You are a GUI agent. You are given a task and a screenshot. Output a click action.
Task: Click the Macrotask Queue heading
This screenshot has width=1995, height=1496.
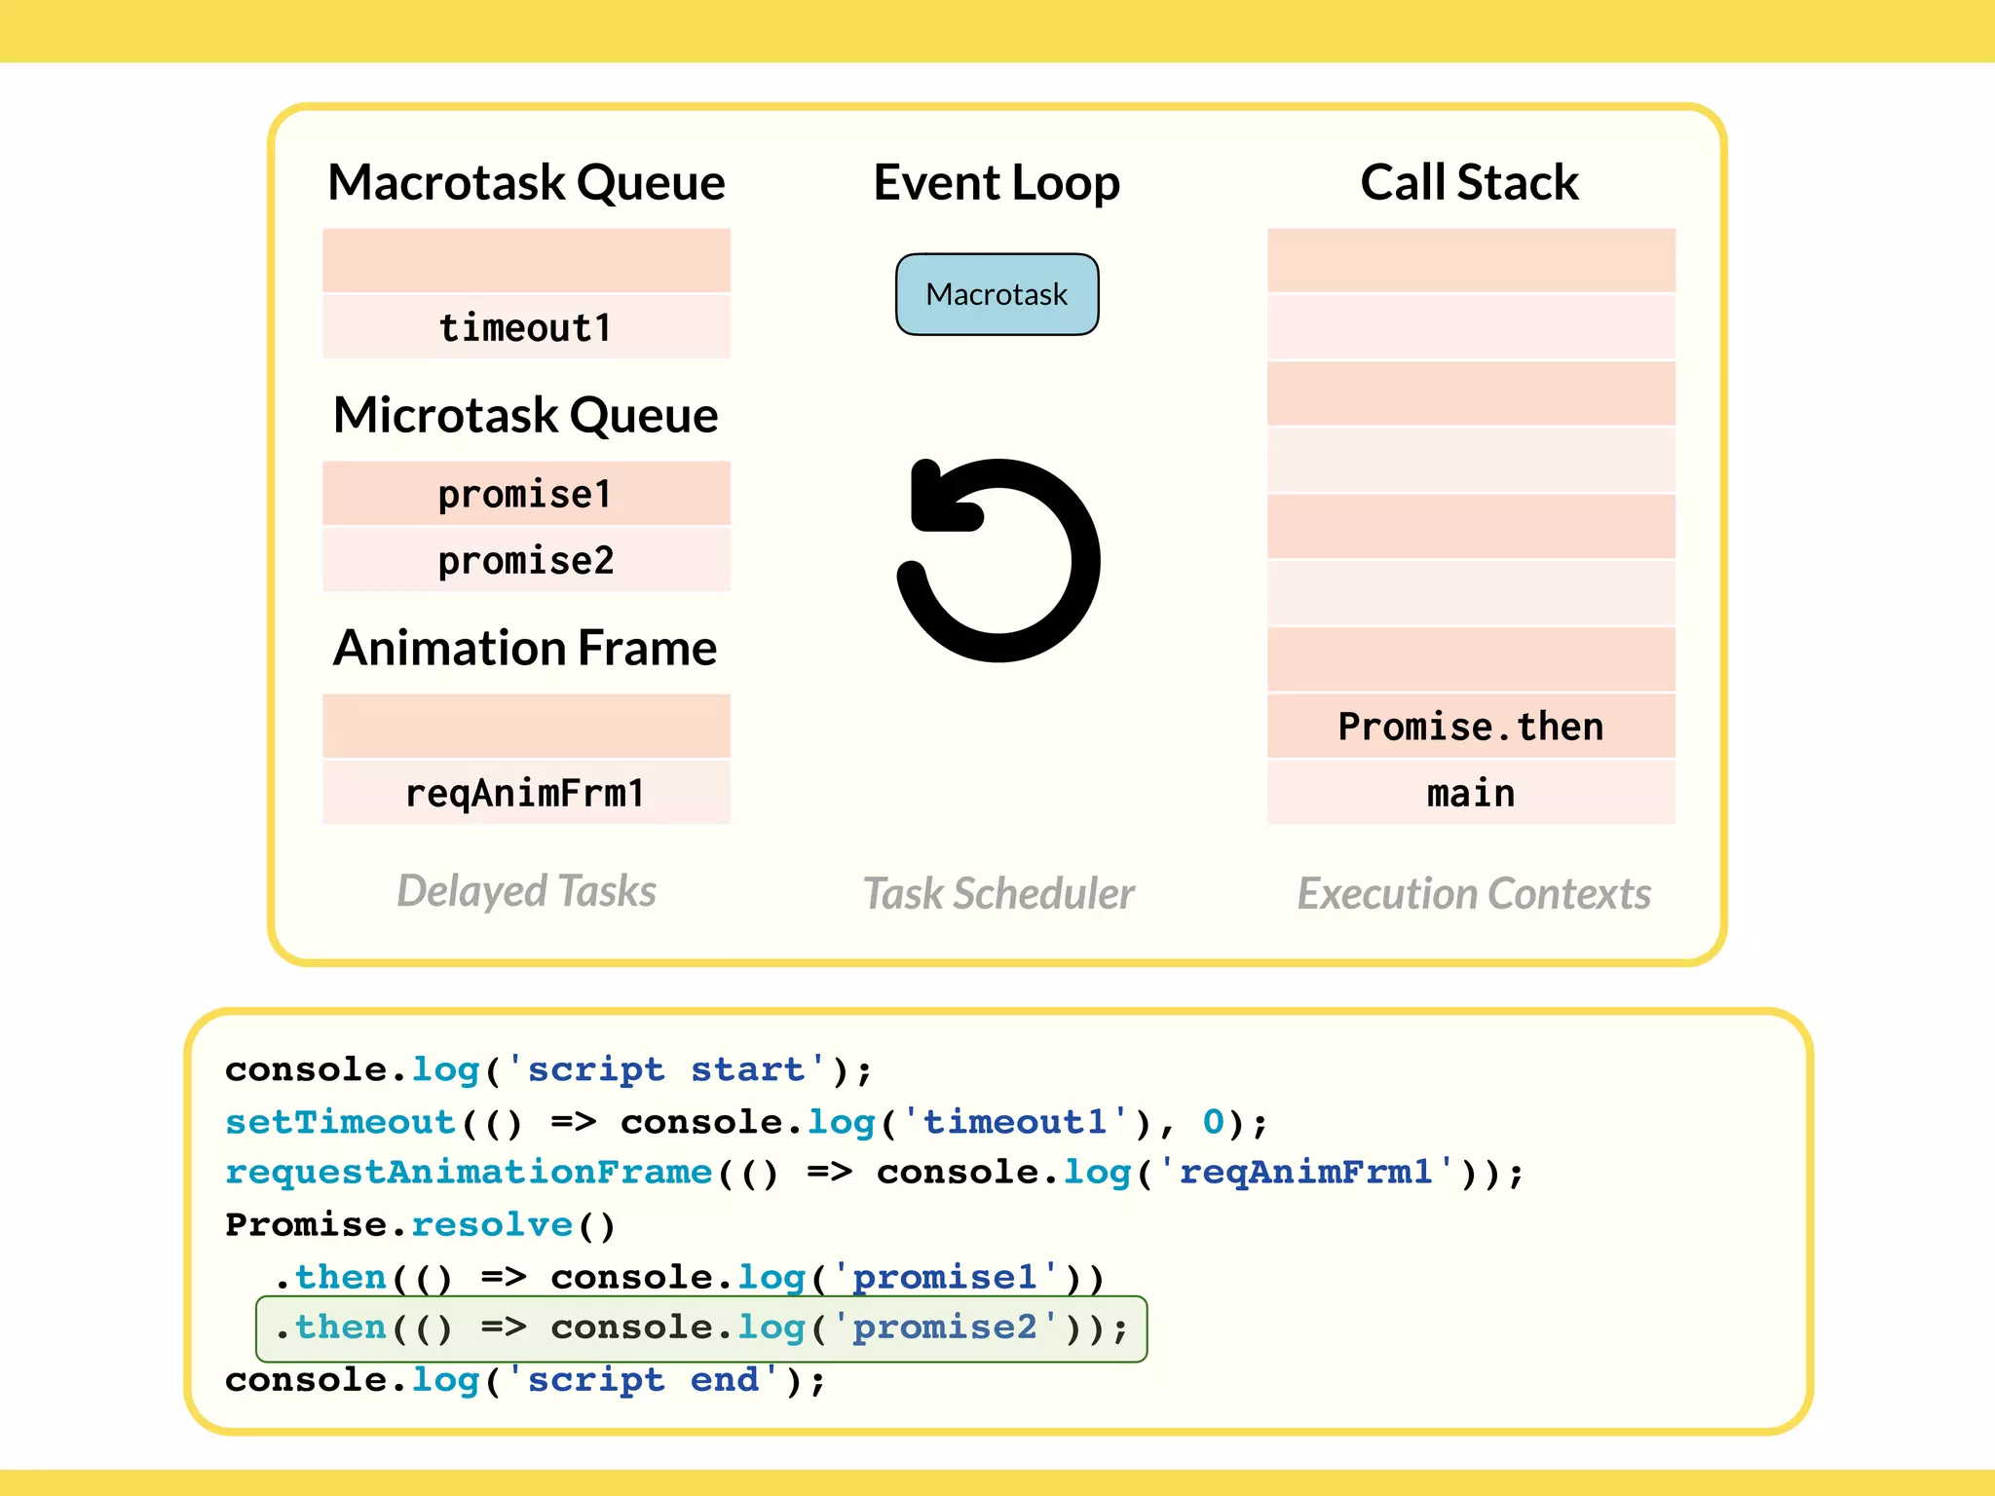(526, 182)
